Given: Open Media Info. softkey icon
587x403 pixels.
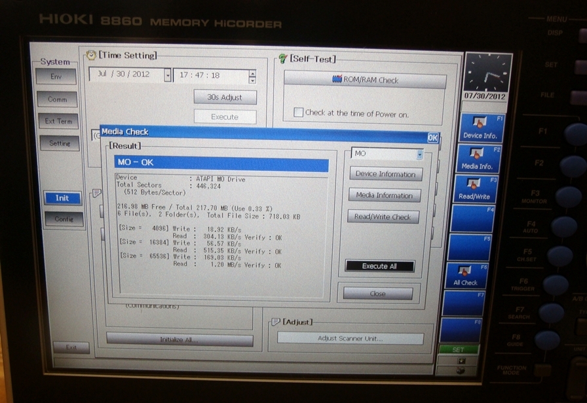Looking at the screenshot, I should 476,153.
